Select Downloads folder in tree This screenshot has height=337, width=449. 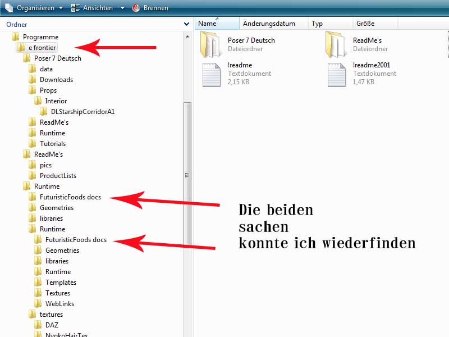[x=57, y=80]
